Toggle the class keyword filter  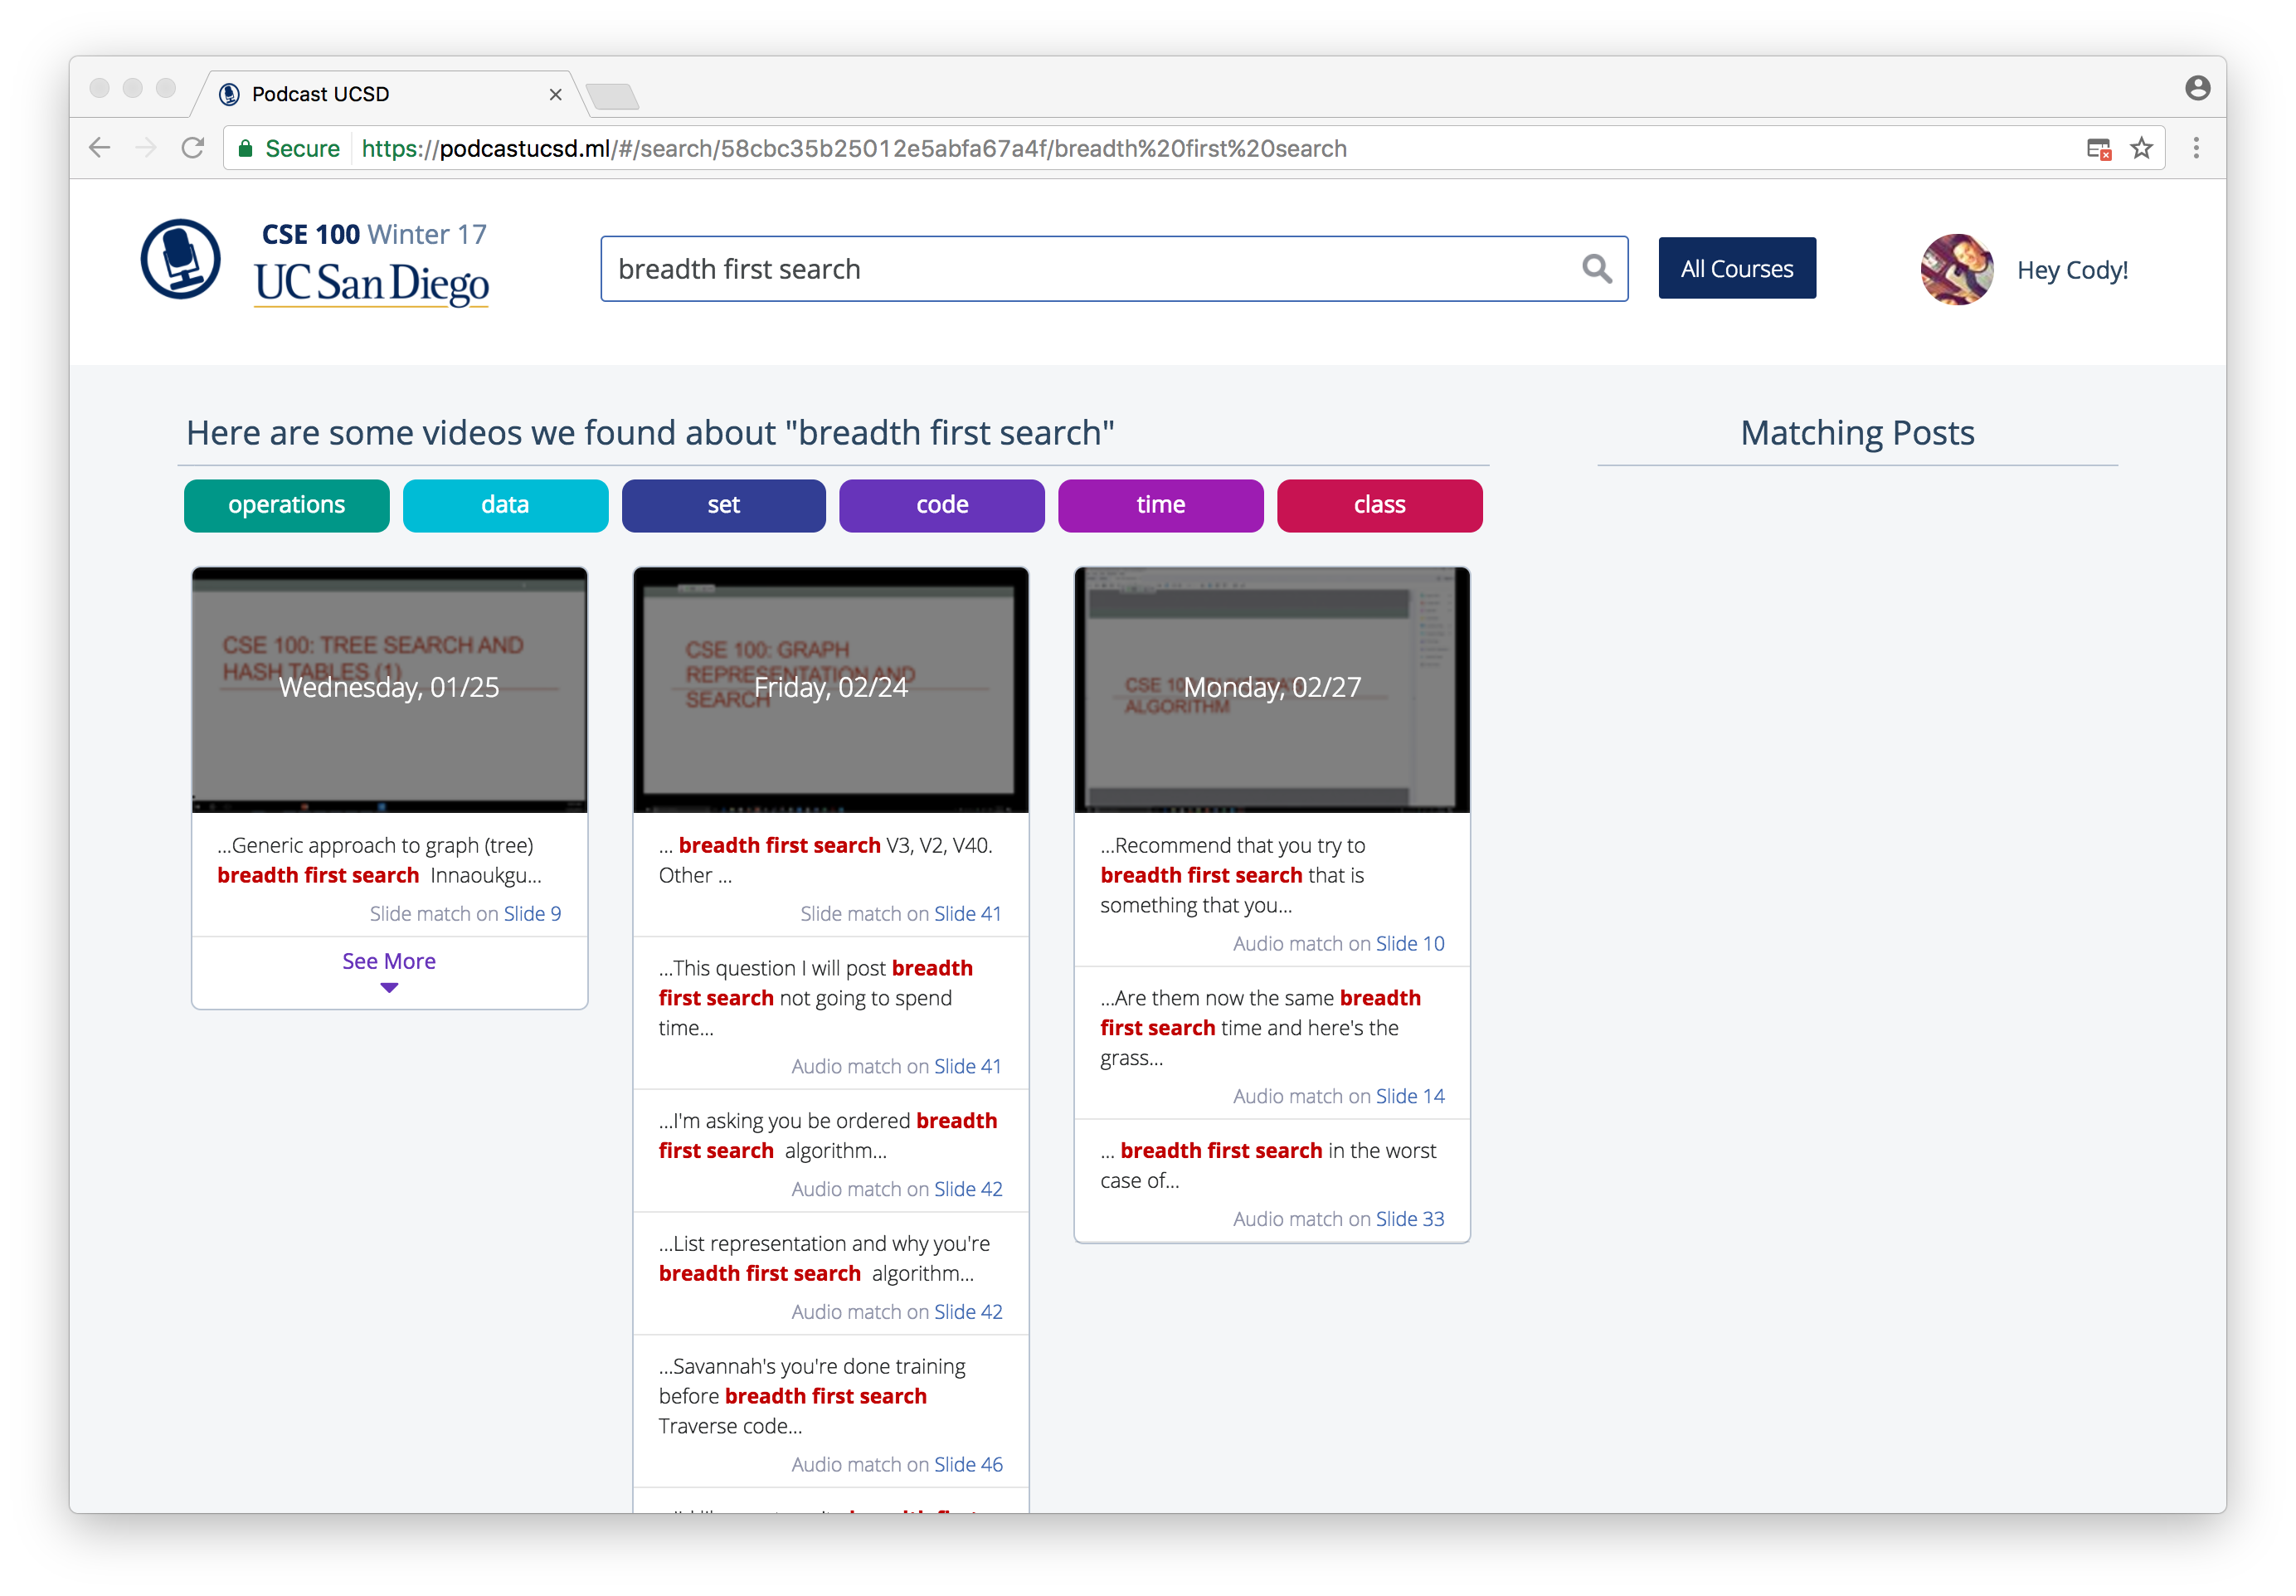[1379, 505]
